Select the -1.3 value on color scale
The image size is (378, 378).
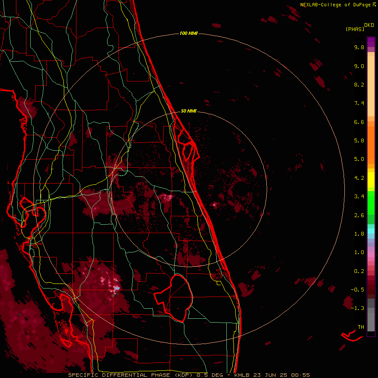pyautogui.click(x=357, y=308)
